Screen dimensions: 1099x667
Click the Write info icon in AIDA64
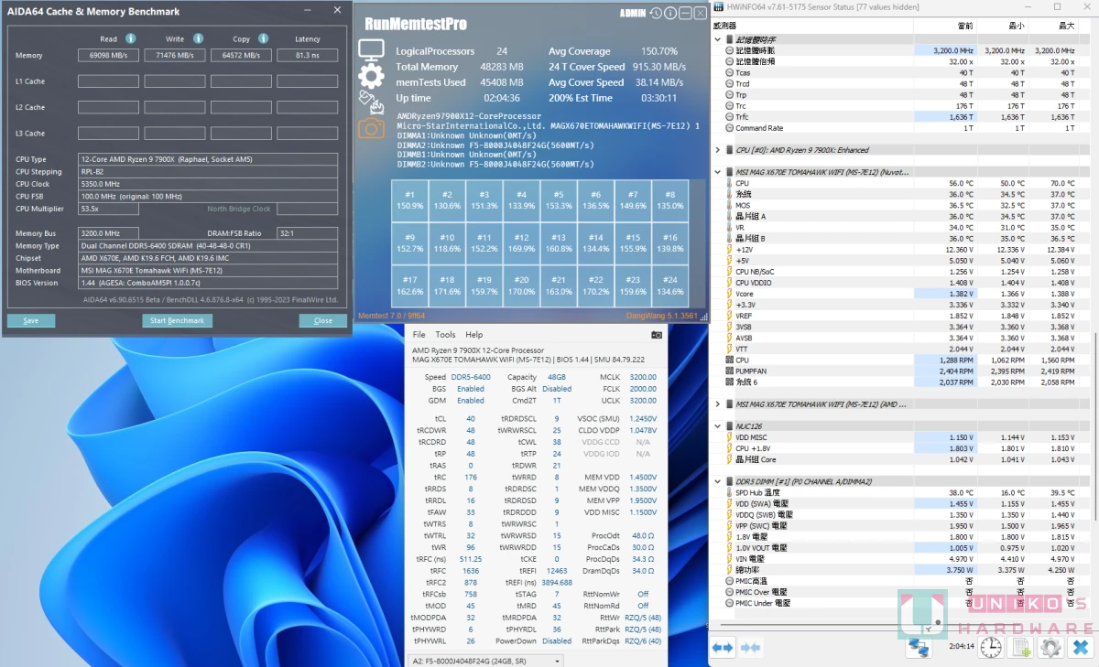coord(198,38)
